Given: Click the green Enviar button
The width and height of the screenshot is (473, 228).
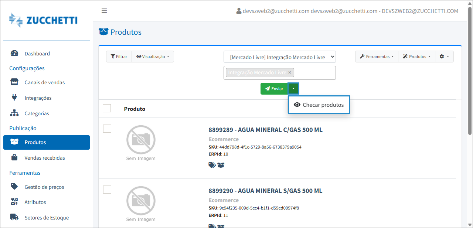Looking at the screenshot, I should [x=274, y=89].
